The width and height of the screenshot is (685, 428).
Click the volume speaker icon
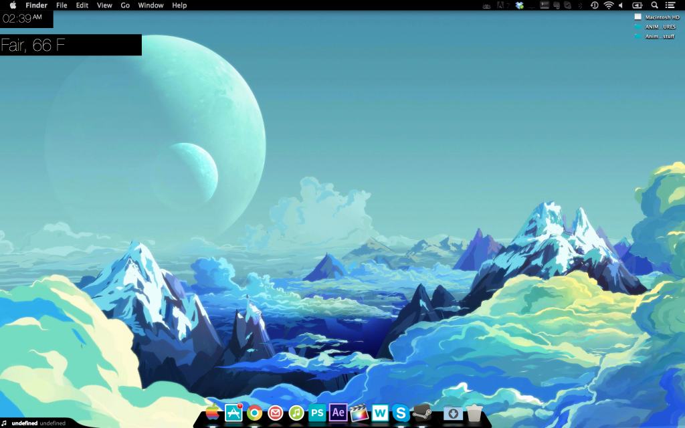621,5
